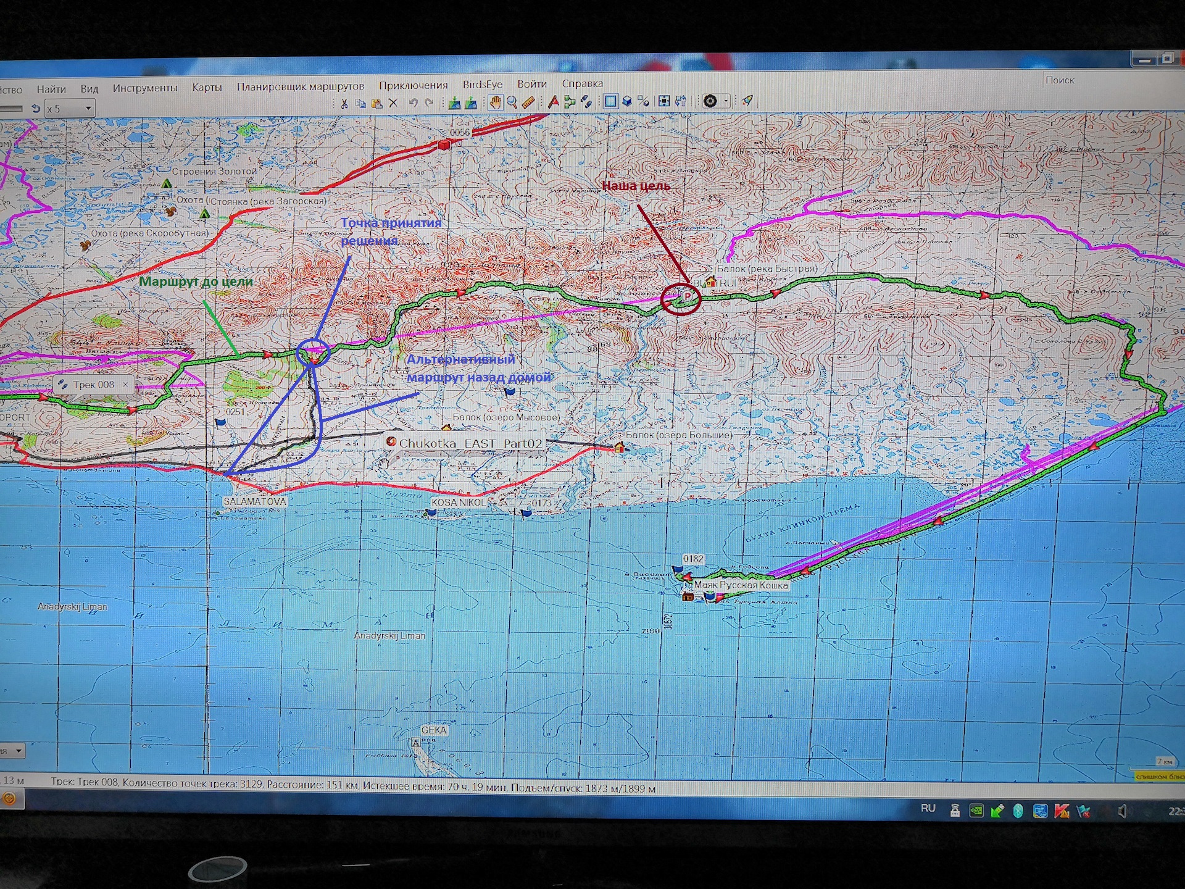
Task: Click the Маяк Русская Кошка label
Action: 741,585
